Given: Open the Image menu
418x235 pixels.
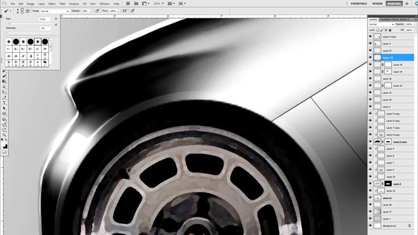Looking at the screenshot, I should click(31, 4).
